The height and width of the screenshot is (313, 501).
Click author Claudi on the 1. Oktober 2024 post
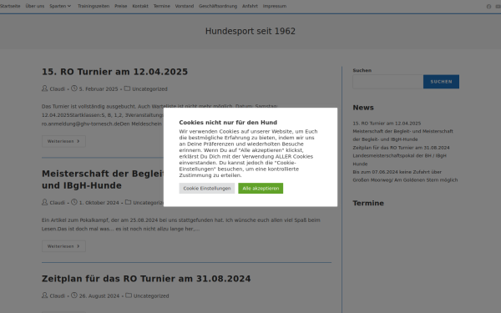[57, 203]
